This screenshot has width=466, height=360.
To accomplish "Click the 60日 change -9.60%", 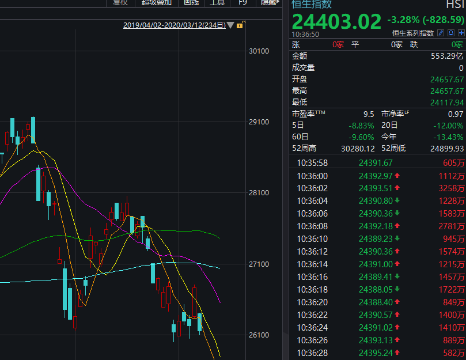I will pos(361,137).
